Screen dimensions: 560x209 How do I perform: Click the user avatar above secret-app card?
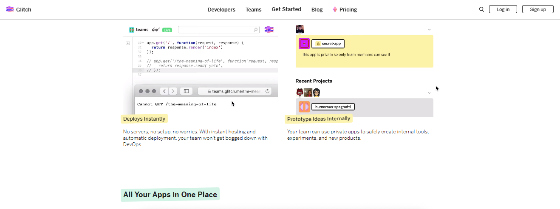coord(300,29)
